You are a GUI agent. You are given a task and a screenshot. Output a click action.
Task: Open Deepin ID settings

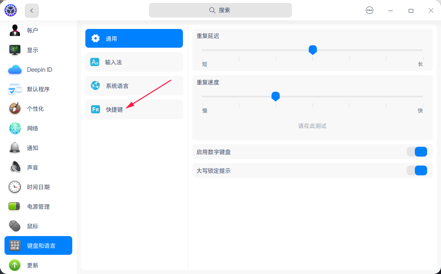[x=15, y=69]
